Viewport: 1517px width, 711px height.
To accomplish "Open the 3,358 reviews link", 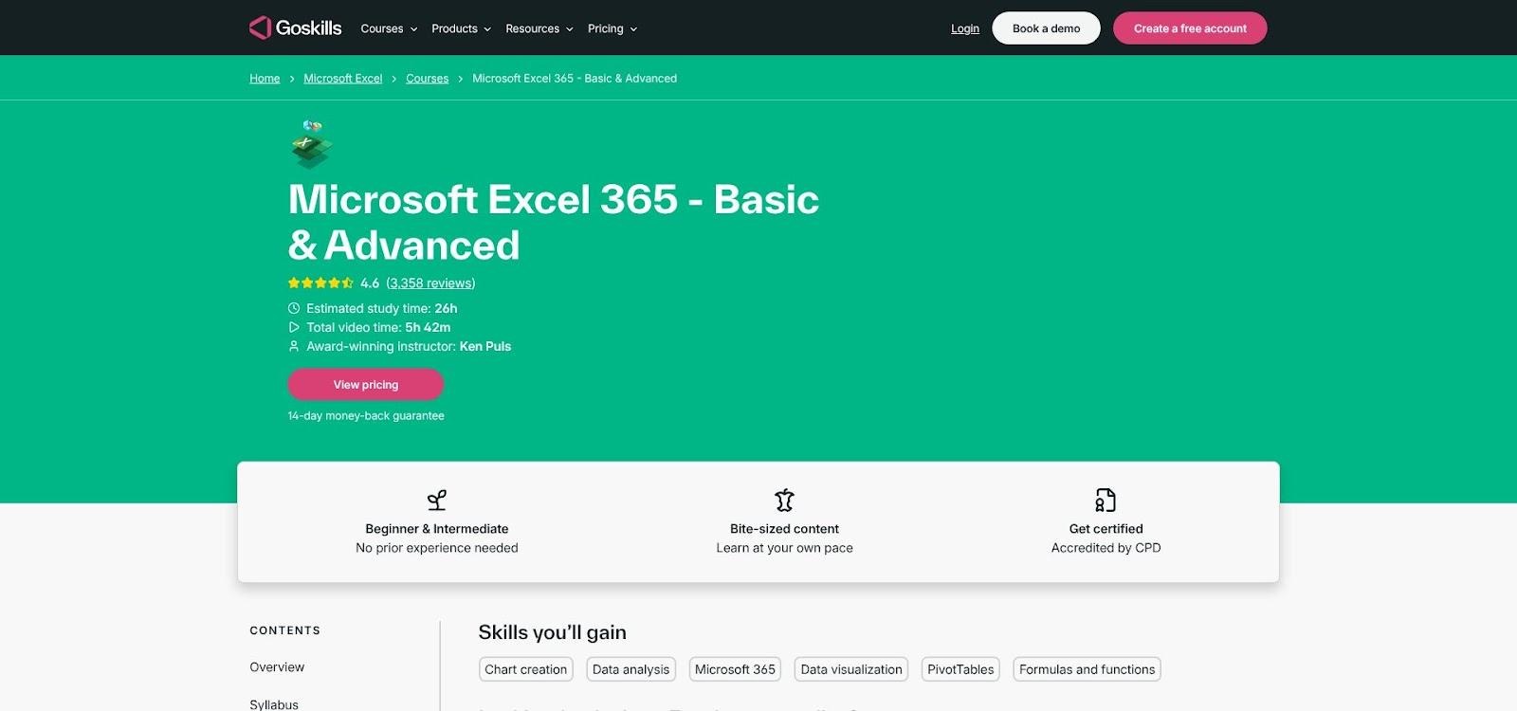I will tap(430, 283).
